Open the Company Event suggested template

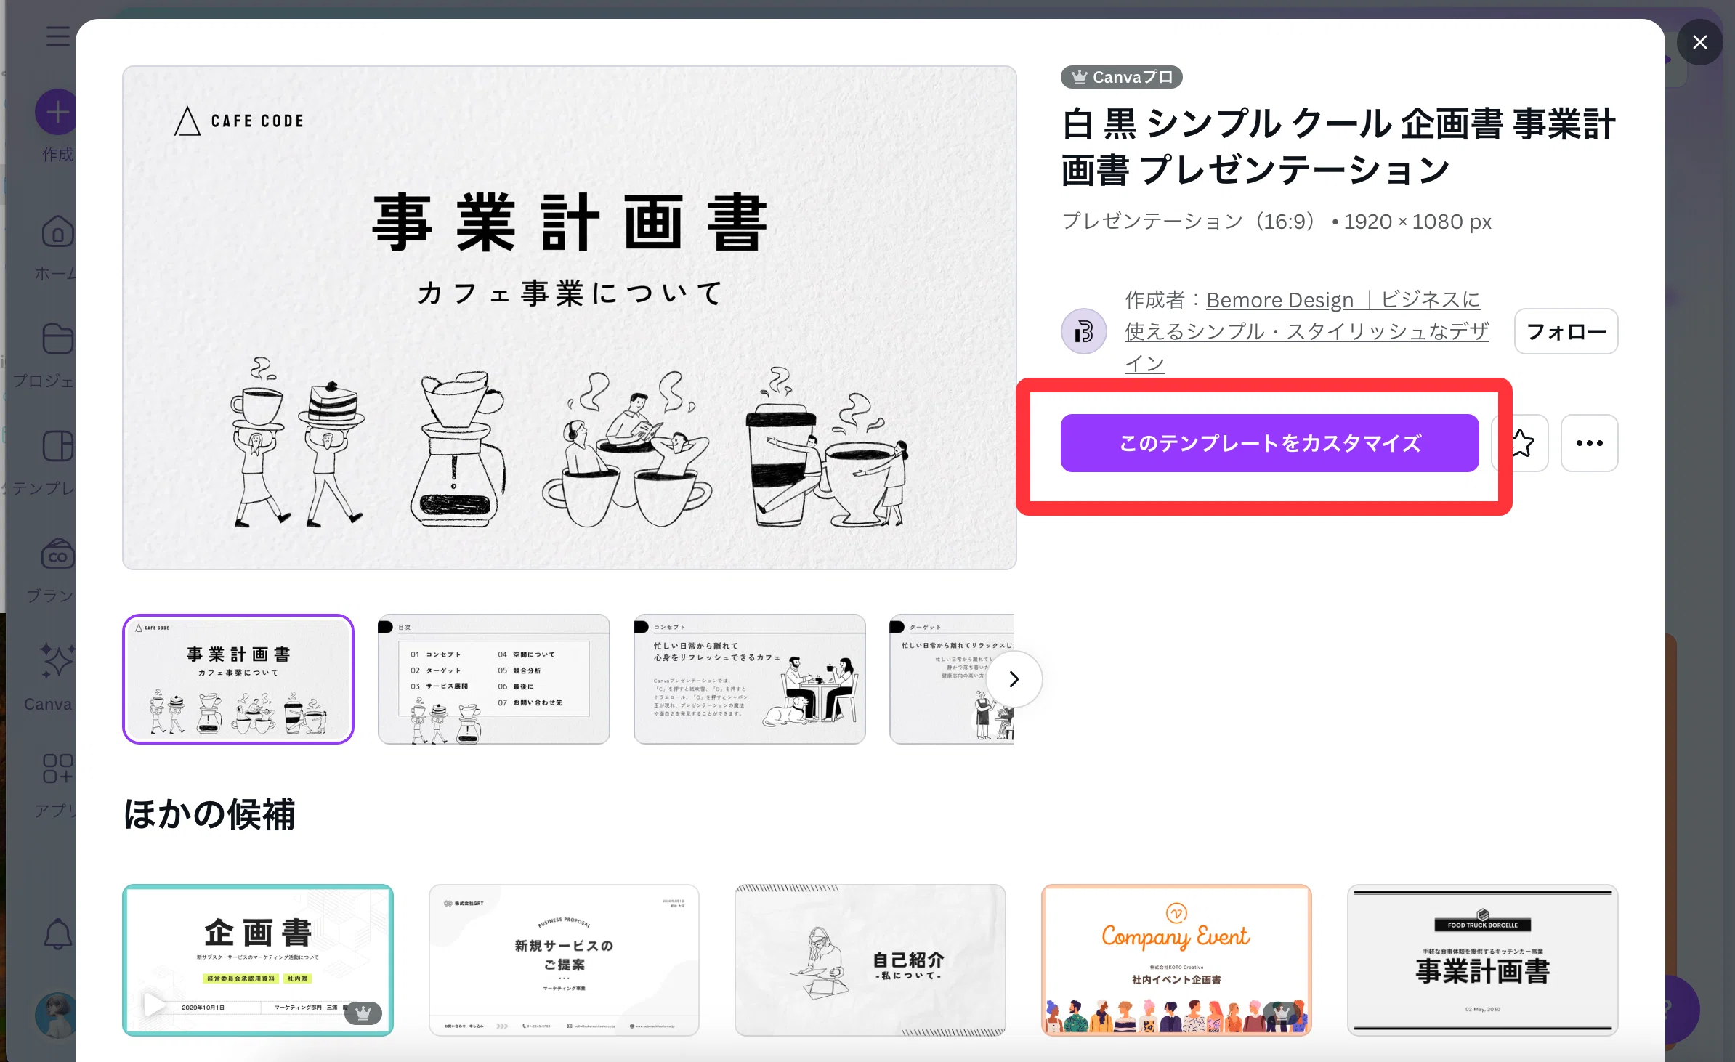tap(1176, 960)
